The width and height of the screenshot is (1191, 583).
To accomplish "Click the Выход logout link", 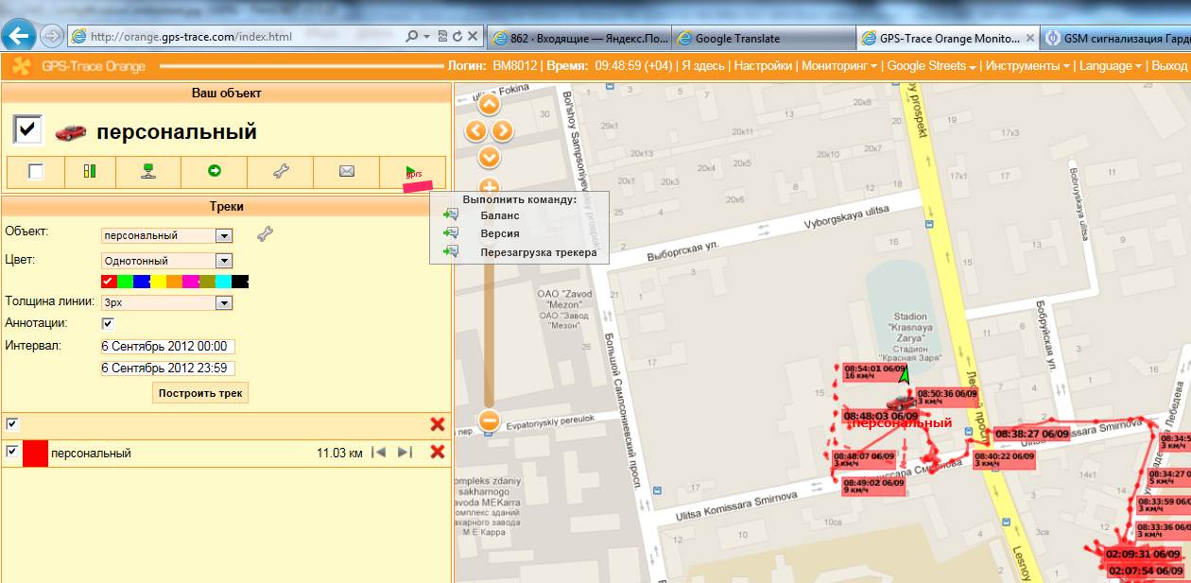I will coord(1169,66).
